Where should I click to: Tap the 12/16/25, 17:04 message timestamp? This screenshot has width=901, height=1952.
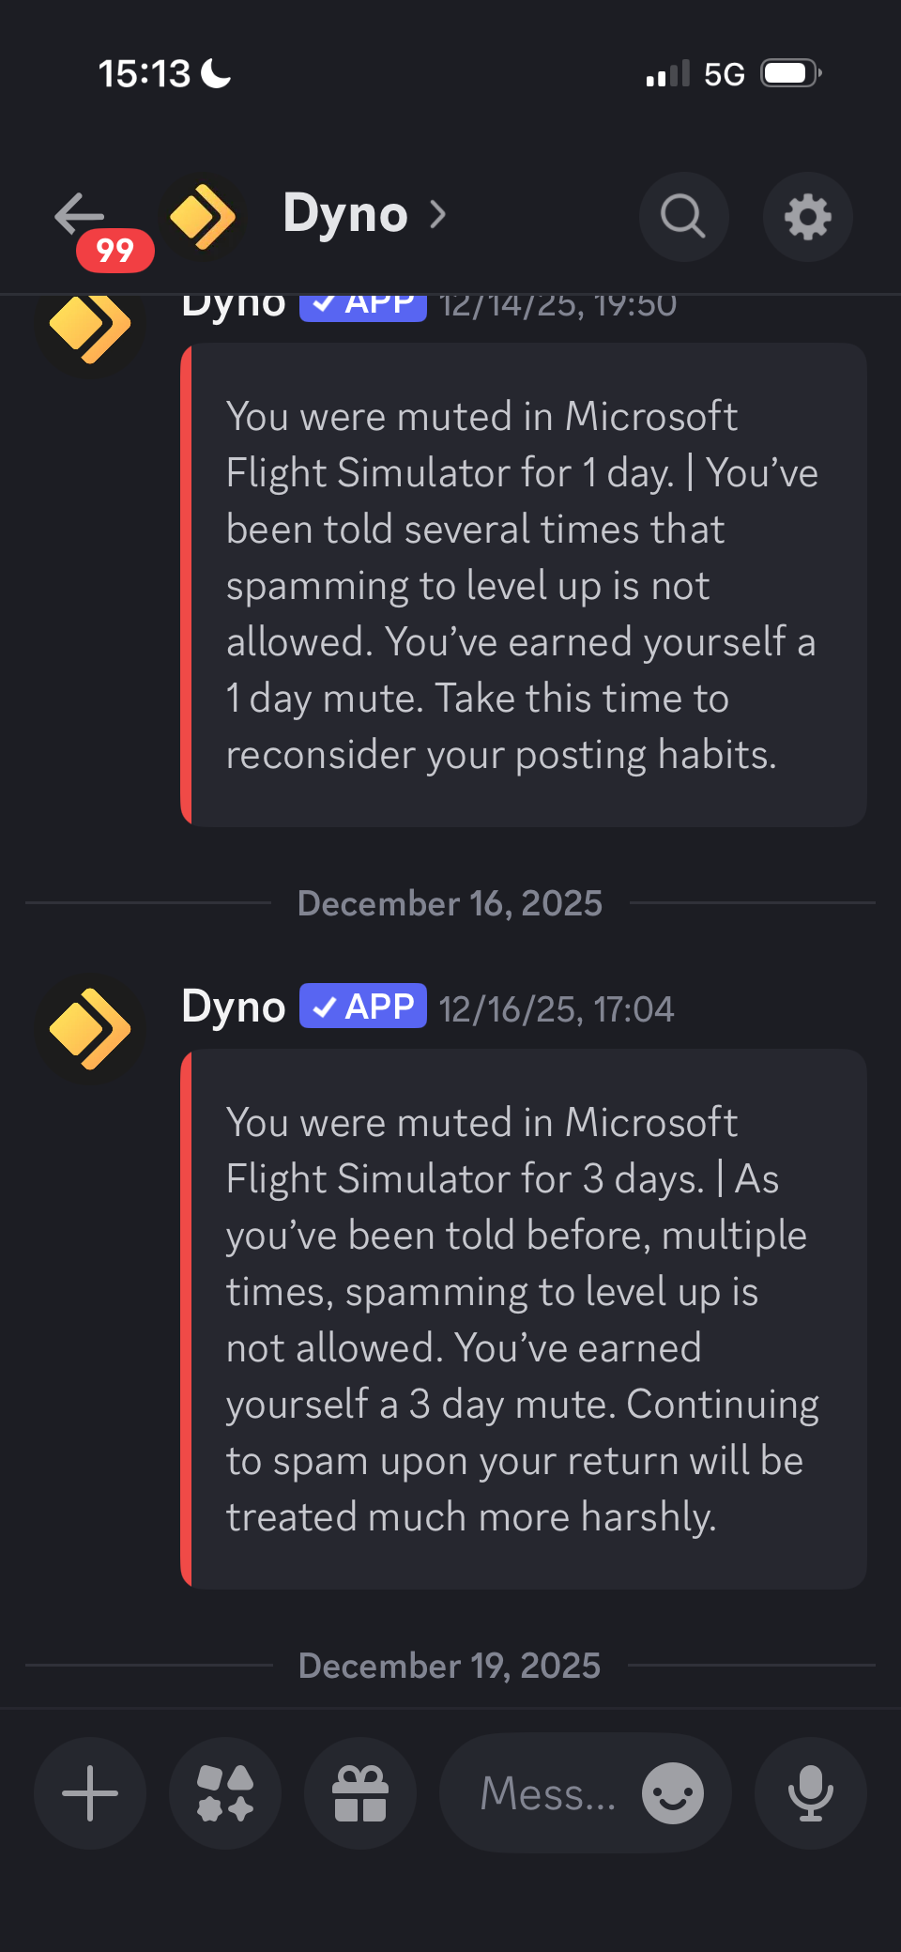tap(557, 1009)
